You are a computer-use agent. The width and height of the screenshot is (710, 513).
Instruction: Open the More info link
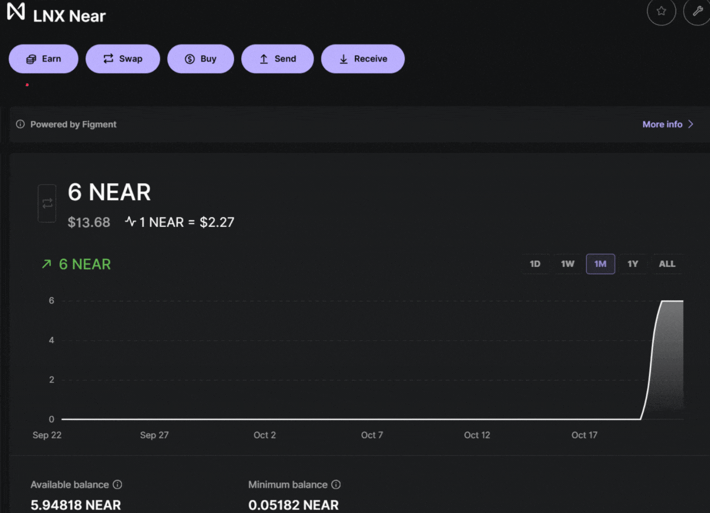point(662,124)
